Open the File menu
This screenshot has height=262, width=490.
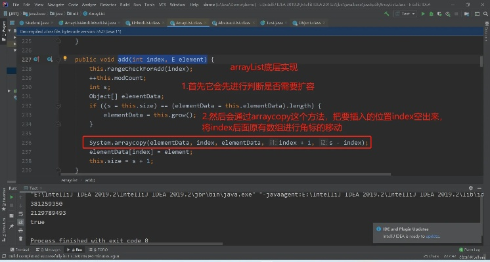click(x=16, y=5)
